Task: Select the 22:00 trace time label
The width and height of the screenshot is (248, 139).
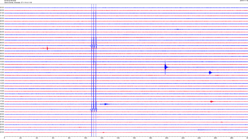Action: [x=2, y=125]
